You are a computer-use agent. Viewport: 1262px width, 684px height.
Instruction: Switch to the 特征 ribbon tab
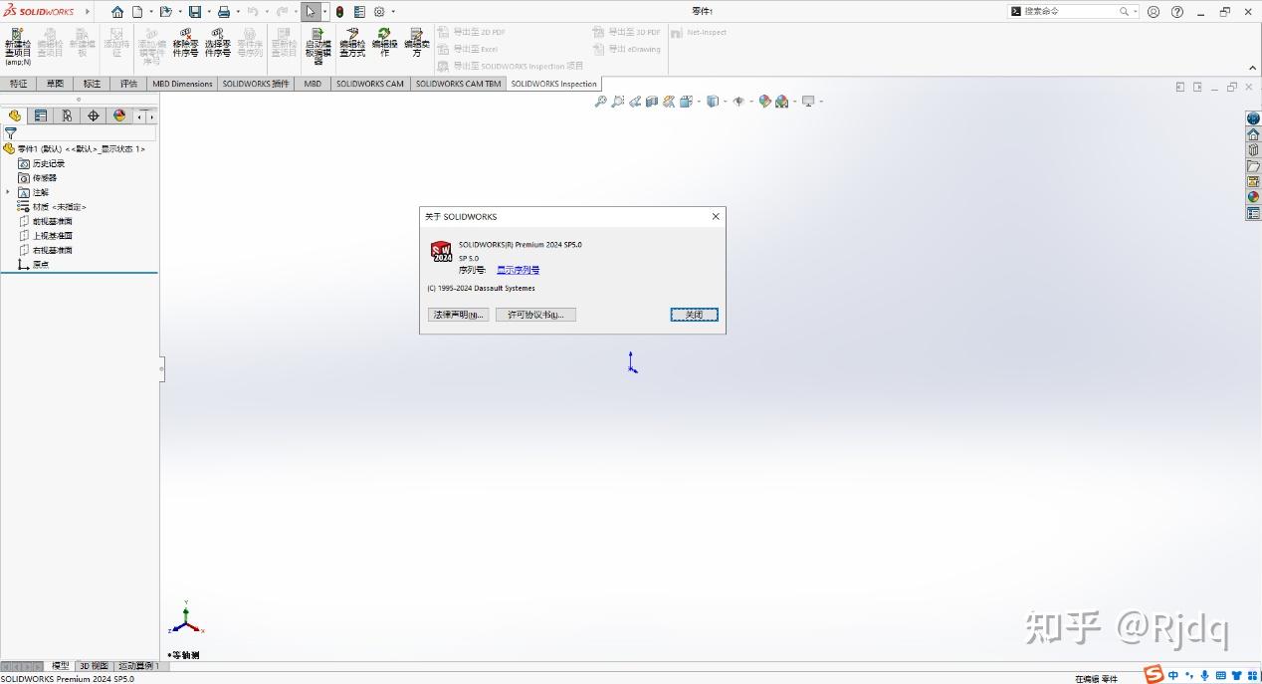tap(18, 84)
